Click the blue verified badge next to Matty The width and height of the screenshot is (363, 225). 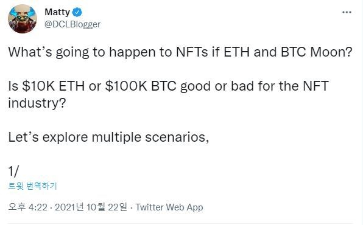click(x=77, y=12)
